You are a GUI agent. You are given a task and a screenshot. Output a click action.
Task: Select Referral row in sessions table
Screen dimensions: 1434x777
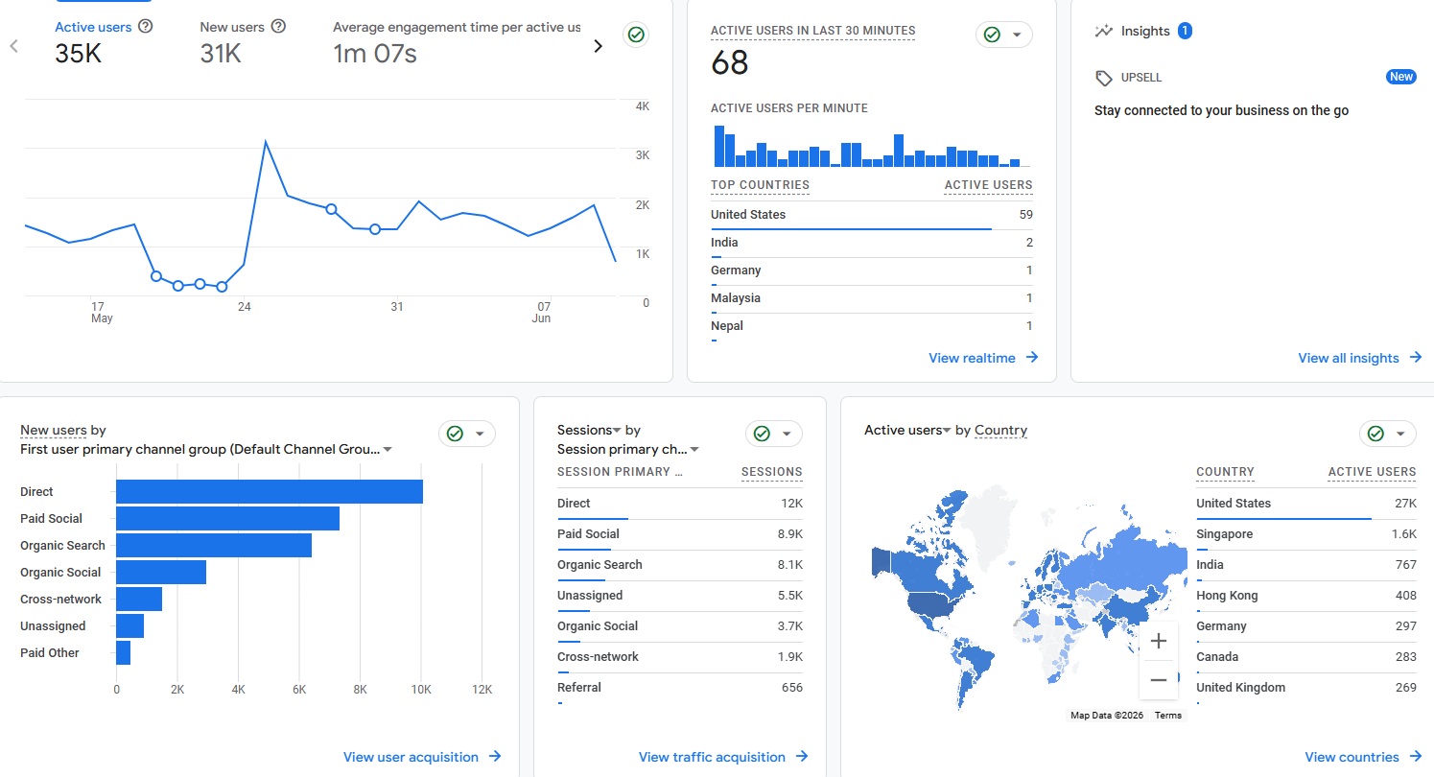click(x=680, y=688)
